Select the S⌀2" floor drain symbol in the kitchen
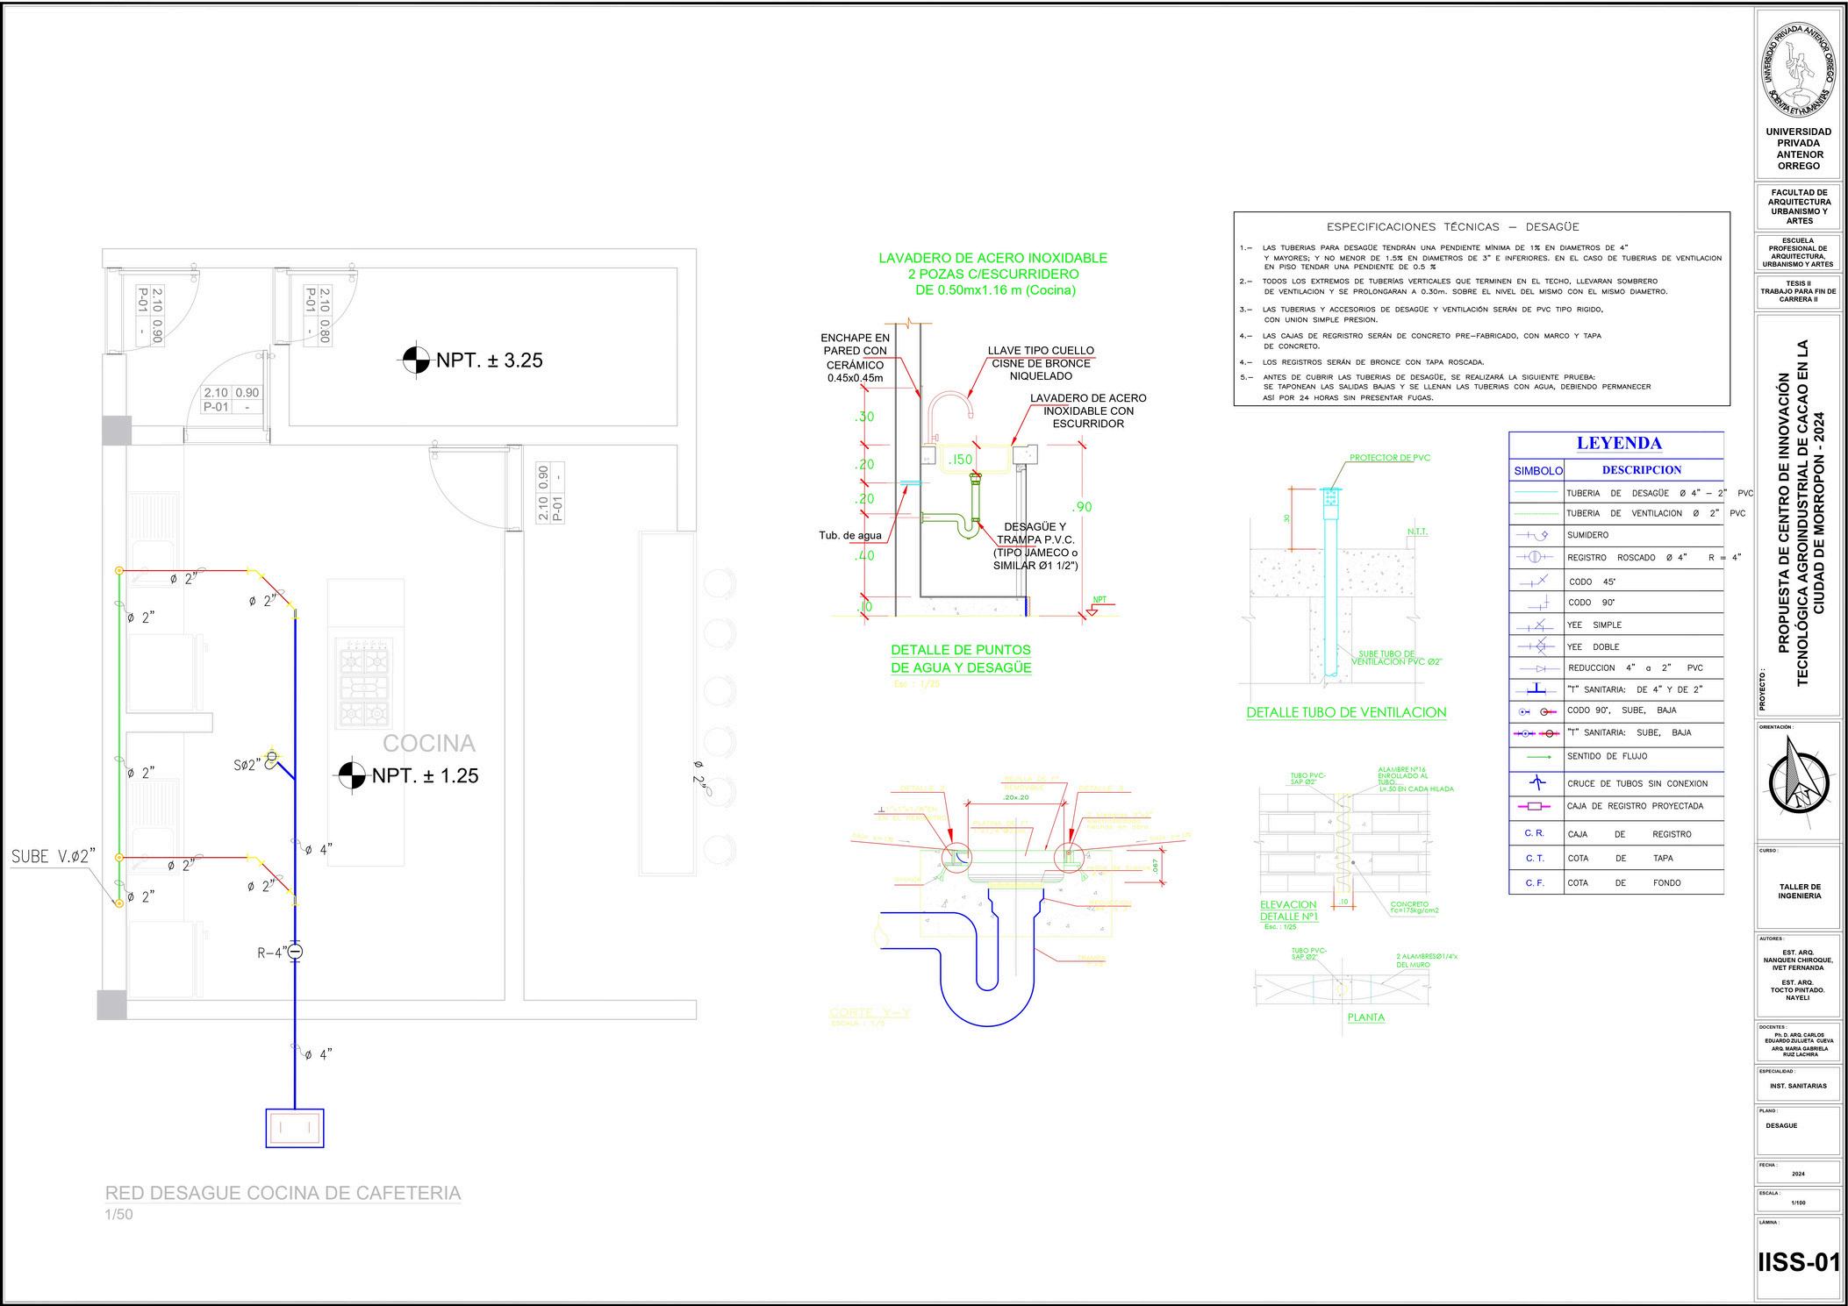The width and height of the screenshot is (1848, 1306). point(272,757)
